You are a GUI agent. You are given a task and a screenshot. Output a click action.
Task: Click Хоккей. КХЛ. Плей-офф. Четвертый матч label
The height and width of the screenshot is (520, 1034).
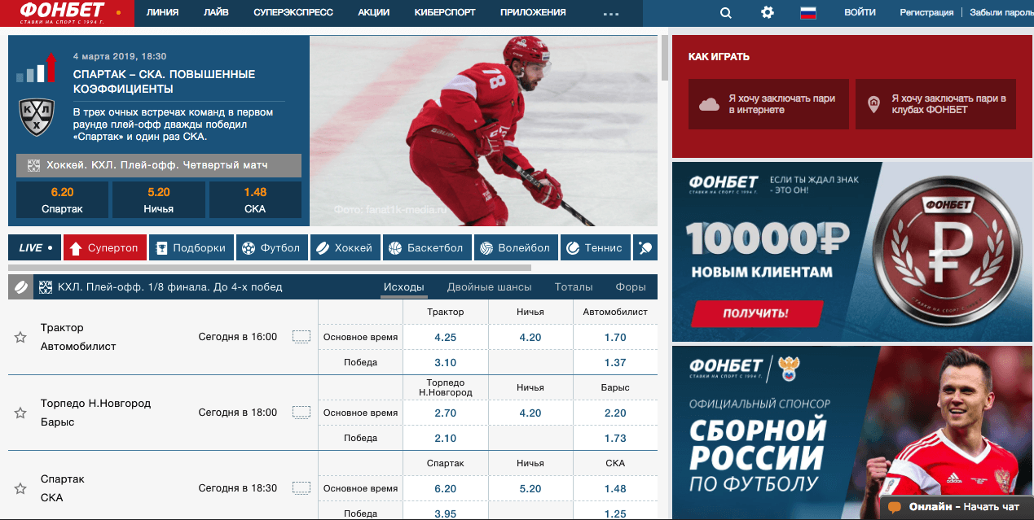[159, 165]
